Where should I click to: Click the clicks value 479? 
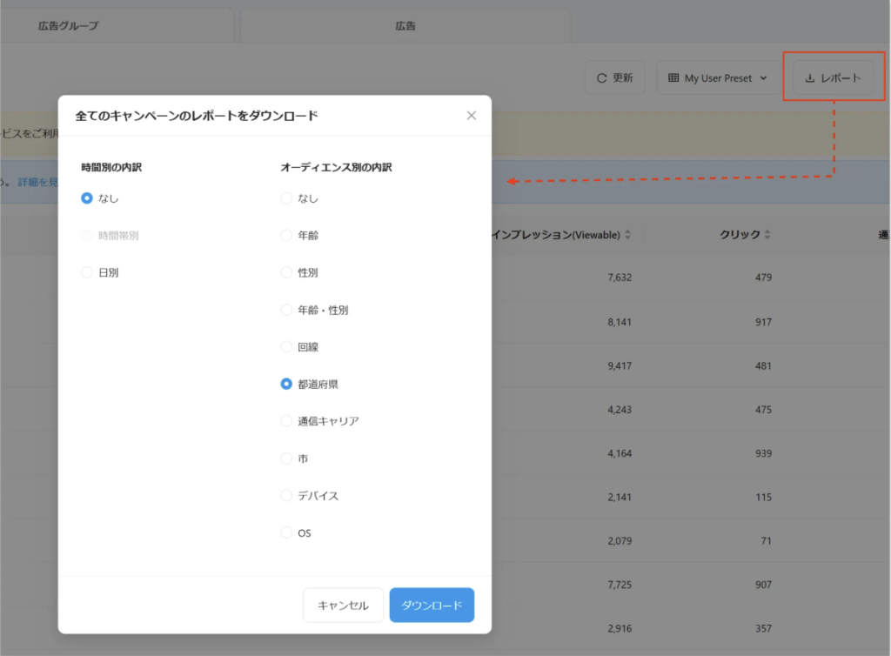coord(764,278)
